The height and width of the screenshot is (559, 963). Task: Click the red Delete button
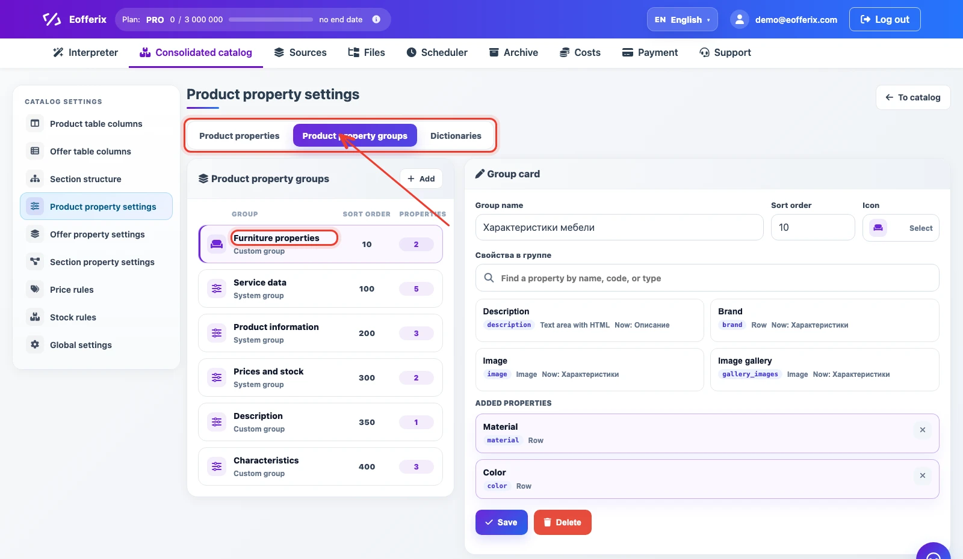(x=562, y=522)
